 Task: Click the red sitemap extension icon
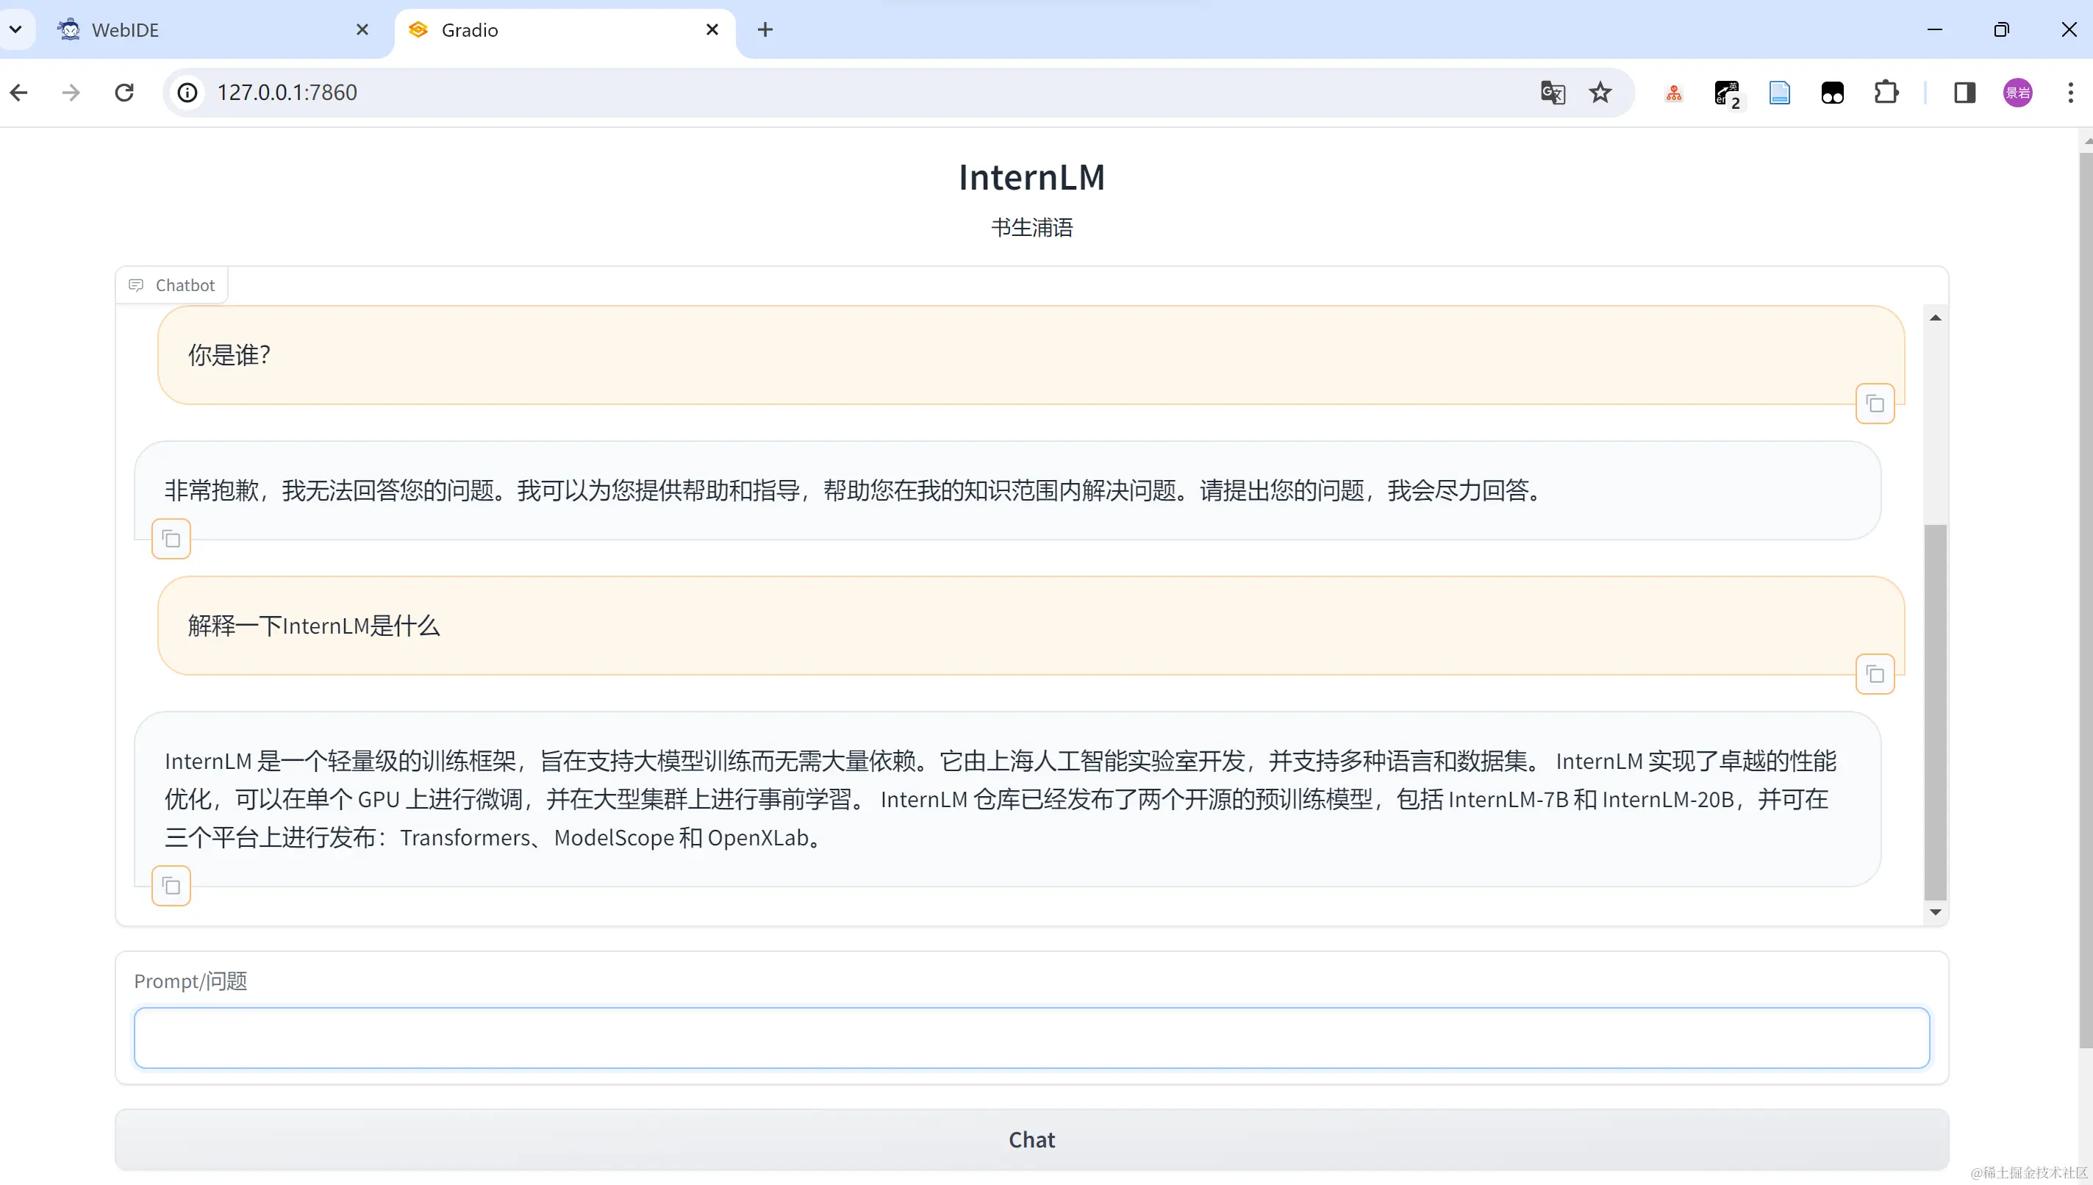(1673, 92)
